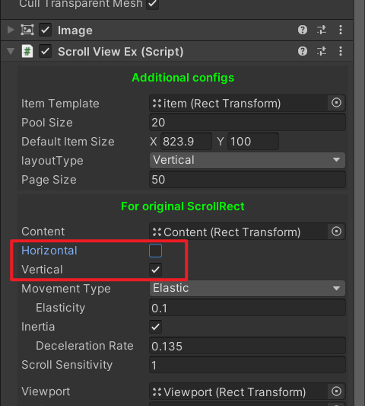Expand the Image component foldout arrow

11,30
